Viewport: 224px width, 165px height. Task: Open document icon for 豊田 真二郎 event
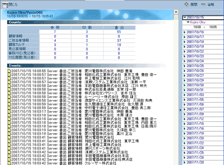9,108
